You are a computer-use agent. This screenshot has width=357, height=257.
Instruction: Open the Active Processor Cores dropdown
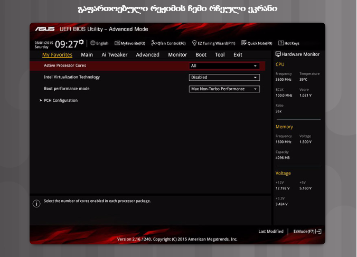pyautogui.click(x=224, y=66)
